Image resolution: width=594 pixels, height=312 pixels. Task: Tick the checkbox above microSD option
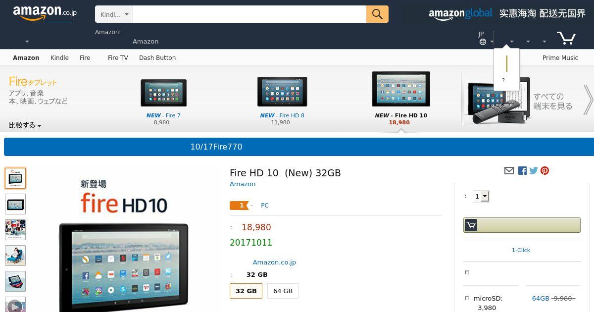point(466,272)
